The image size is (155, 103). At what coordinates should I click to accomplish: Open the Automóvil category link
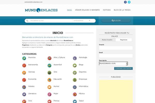(x=58, y=65)
